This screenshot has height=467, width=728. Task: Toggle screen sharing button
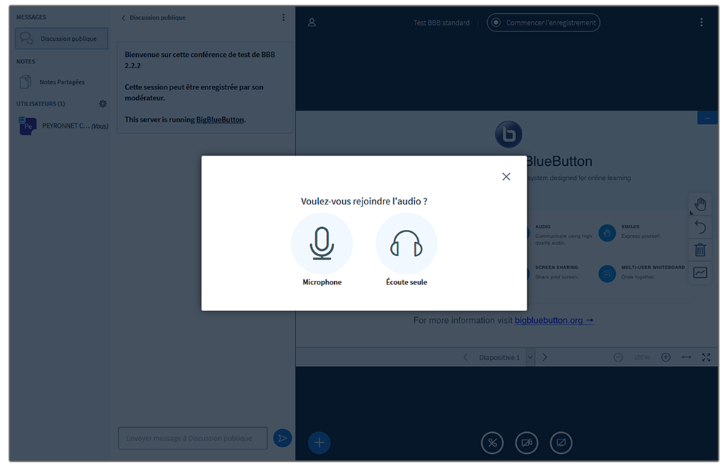click(x=561, y=442)
